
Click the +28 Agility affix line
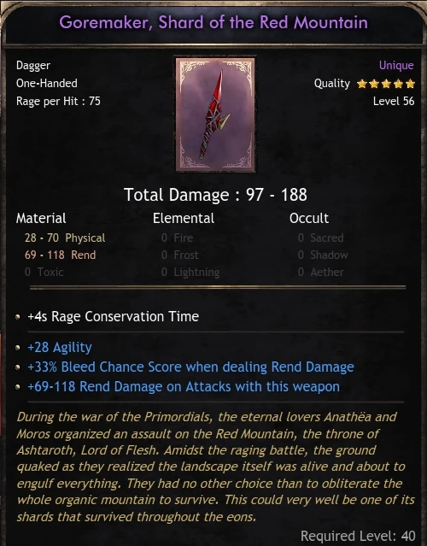tap(60, 347)
